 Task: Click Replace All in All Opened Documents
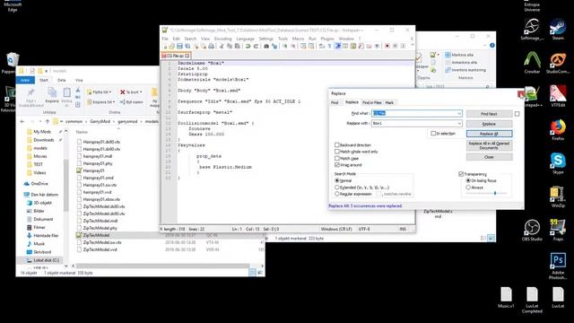click(x=489, y=145)
